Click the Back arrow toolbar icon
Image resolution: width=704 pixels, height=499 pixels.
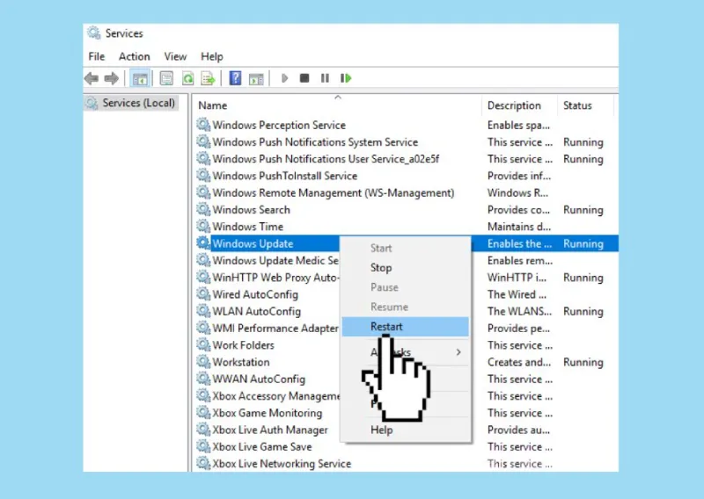click(92, 78)
